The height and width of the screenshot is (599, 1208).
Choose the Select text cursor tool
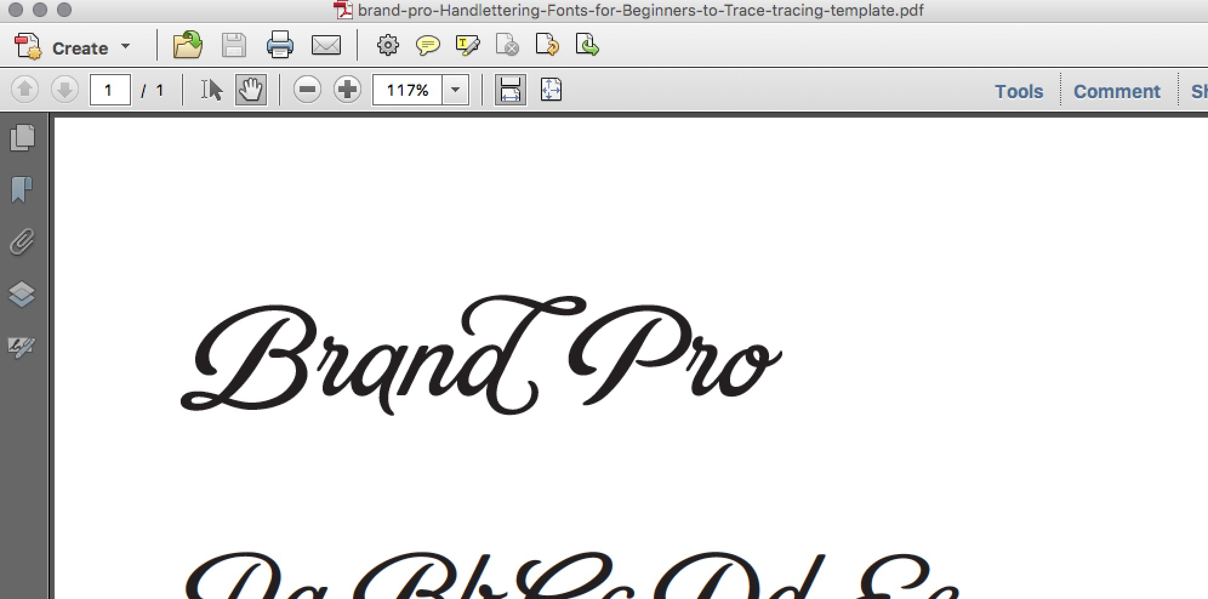coord(212,90)
